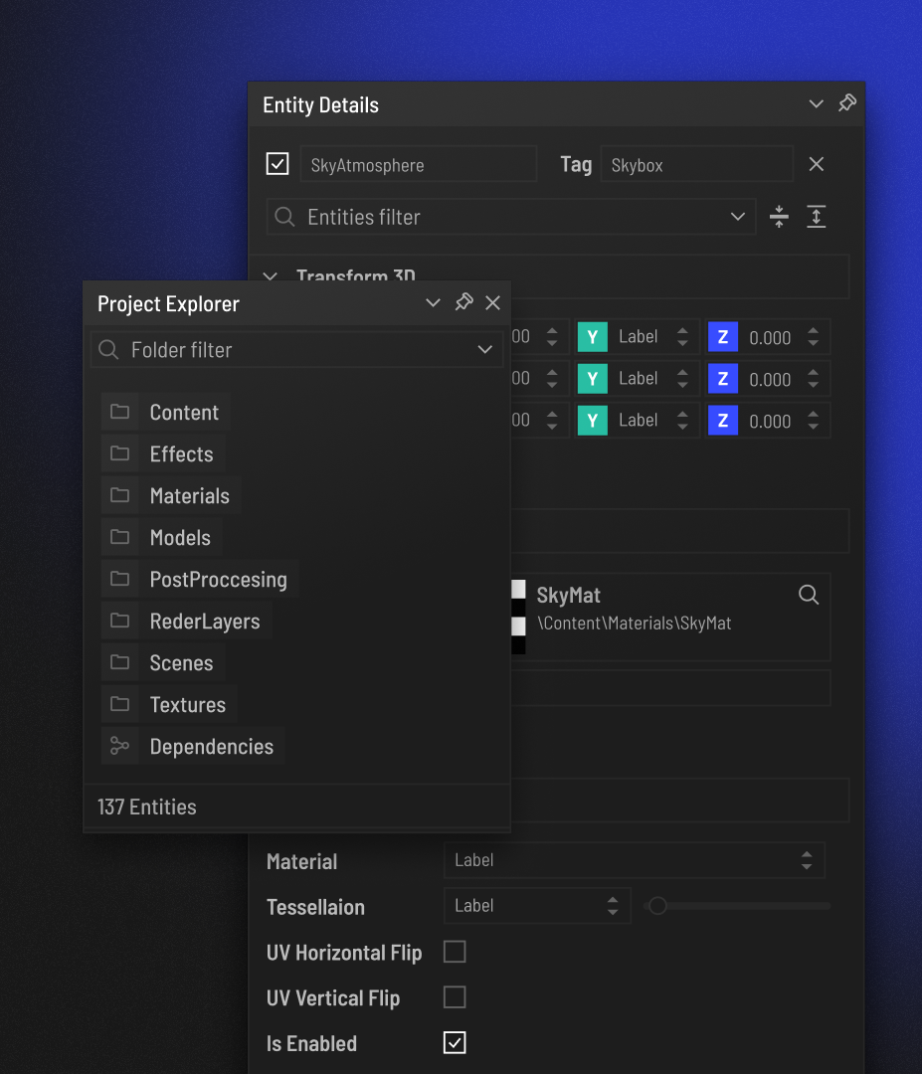Image resolution: width=922 pixels, height=1074 pixels.
Task: Toggle the SkyAtmosphere entity checkbox
Action: pos(277,164)
